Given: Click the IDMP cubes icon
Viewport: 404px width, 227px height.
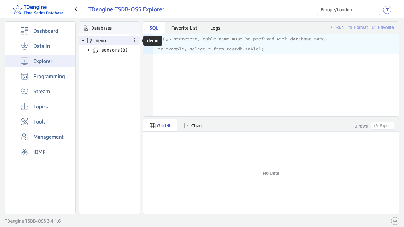Looking at the screenshot, I should pyautogui.click(x=25, y=152).
